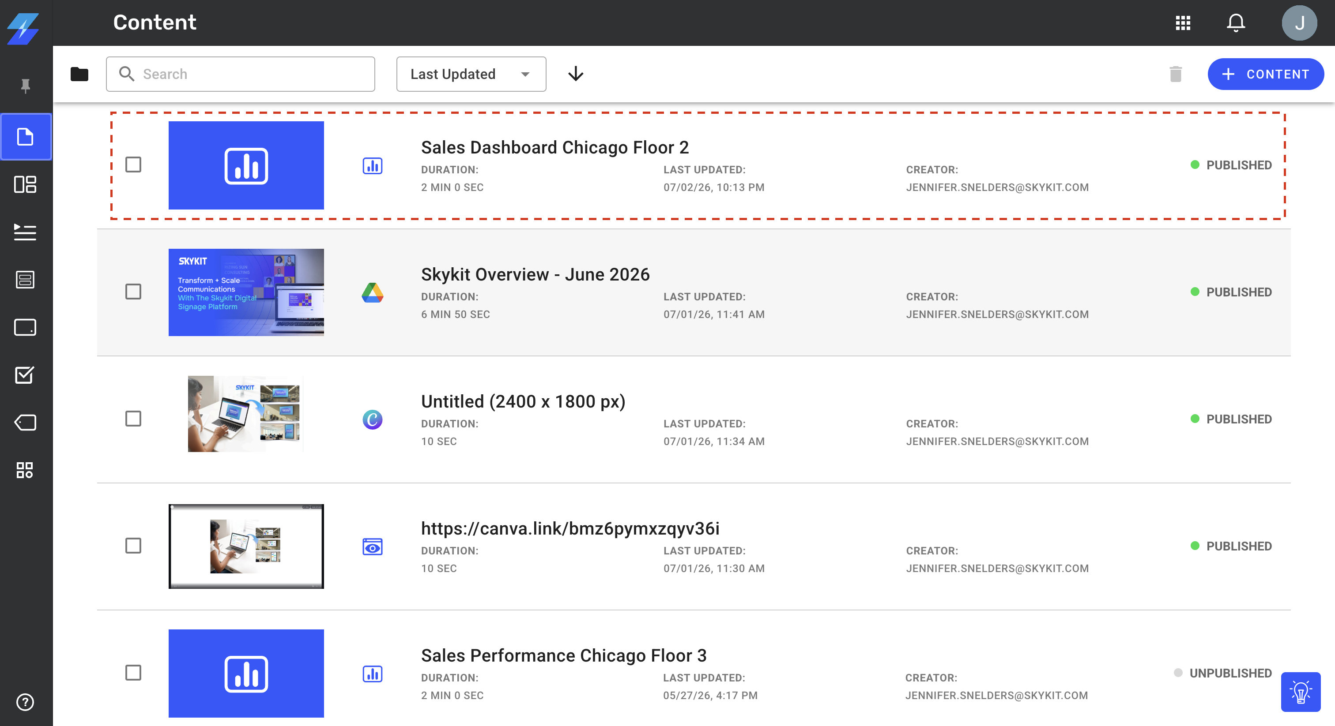This screenshot has width=1335, height=726.
Task: Select checkbox for Skykit Overview - June 2026
Action: point(133,292)
